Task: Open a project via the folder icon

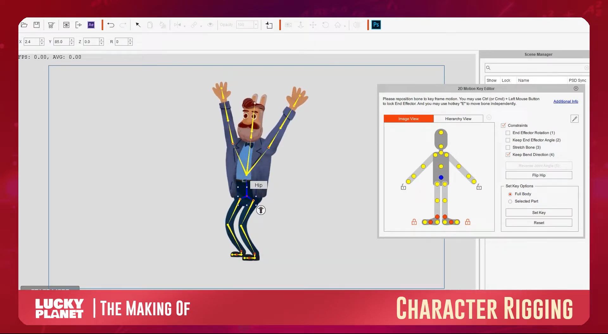Action: point(24,25)
